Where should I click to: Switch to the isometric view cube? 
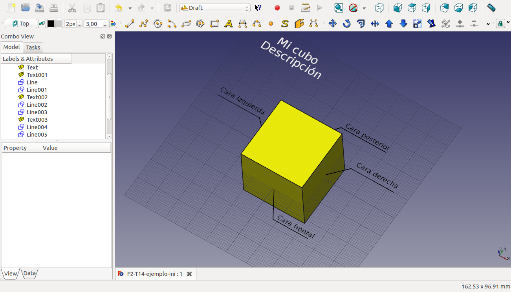click(379, 8)
